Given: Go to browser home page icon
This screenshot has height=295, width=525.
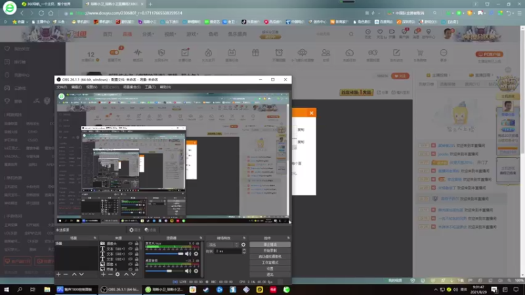Looking at the screenshot, I should [51, 13].
